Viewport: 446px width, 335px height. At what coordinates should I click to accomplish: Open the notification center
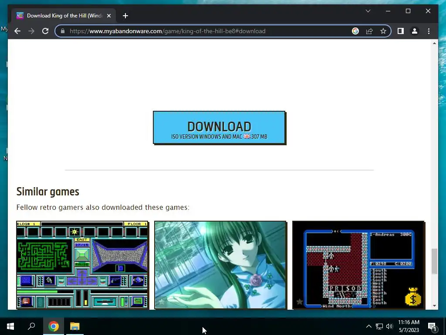(x=432, y=326)
